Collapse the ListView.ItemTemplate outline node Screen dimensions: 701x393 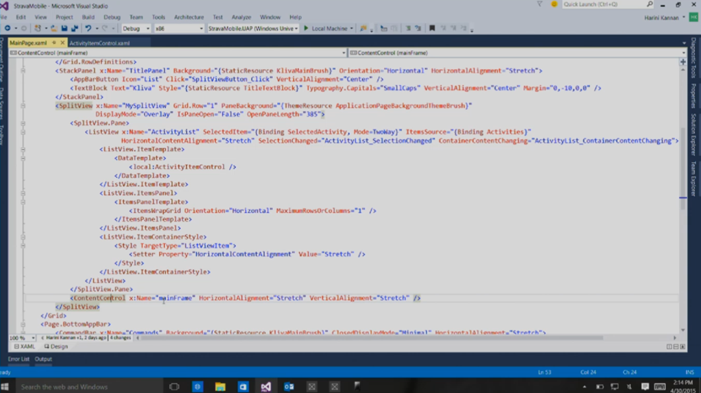pyautogui.click(x=23, y=149)
